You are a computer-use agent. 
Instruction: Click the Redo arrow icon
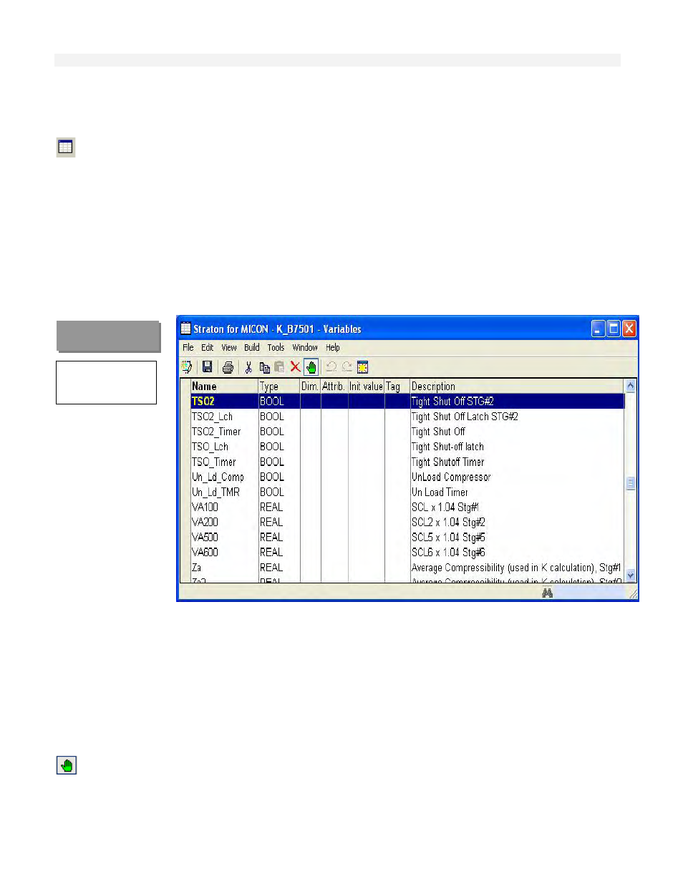[347, 367]
